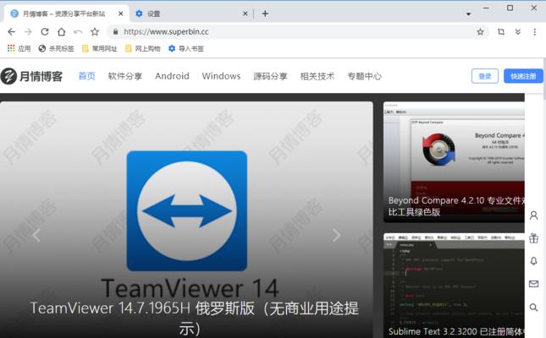The image size is (546, 338).
Task: Open notifications bell in side panel
Action: [533, 261]
